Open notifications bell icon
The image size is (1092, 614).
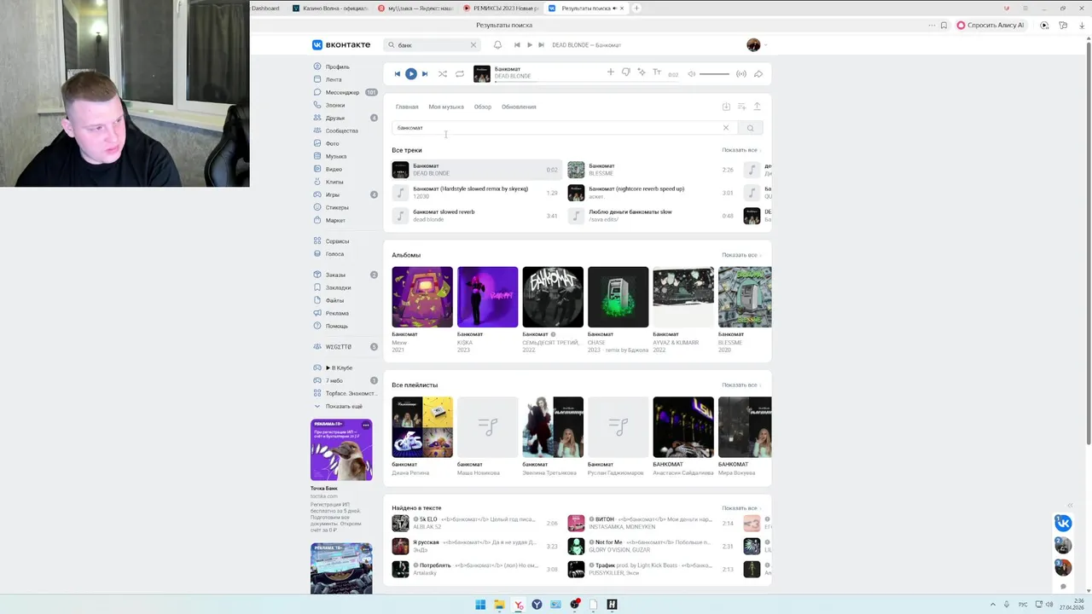(x=497, y=44)
